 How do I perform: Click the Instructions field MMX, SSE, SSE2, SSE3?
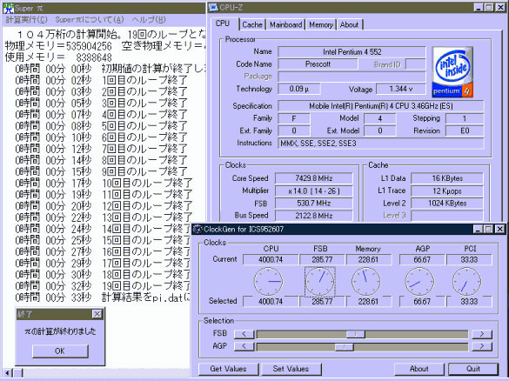[x=381, y=144]
